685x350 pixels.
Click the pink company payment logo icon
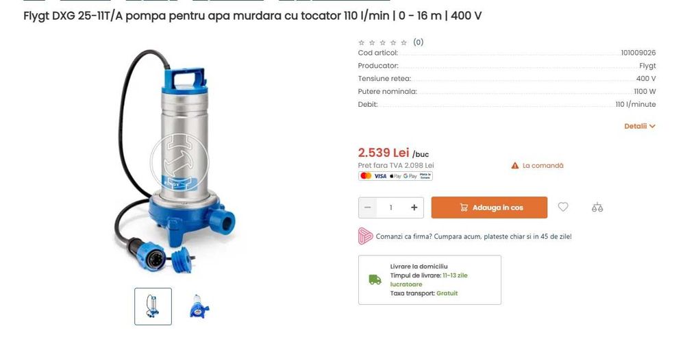(365, 236)
